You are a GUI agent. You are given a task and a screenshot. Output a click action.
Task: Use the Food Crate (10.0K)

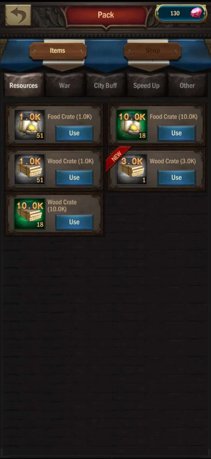[177, 133]
